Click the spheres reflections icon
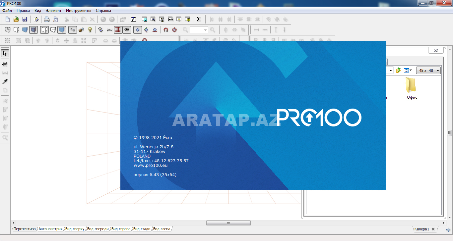Image resolution: width=453 pixels, height=241 pixels. pos(81,30)
